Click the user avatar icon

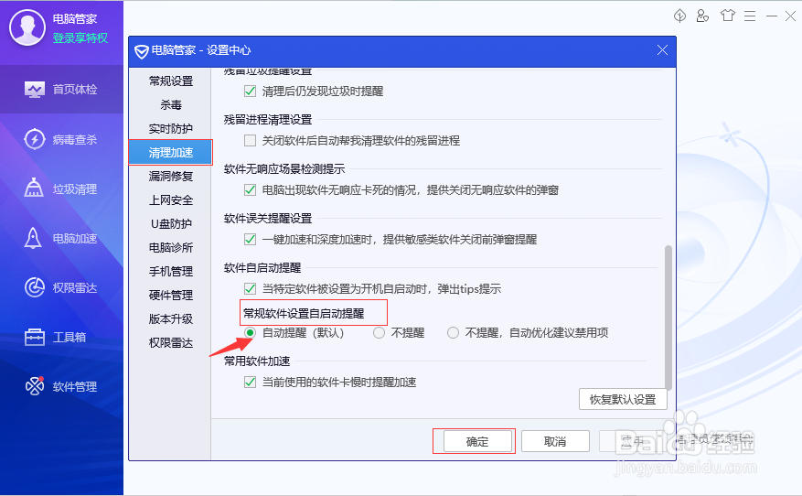[x=27, y=27]
